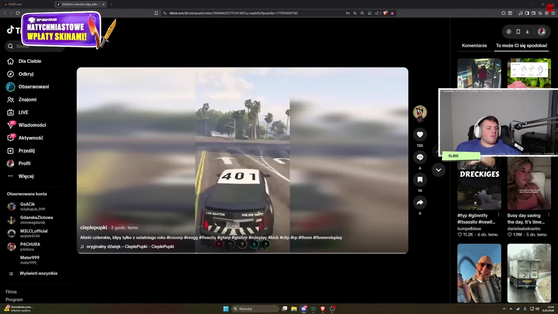The width and height of the screenshot is (558, 314).
Task: Click the taskbar volume speaker icon
Action: pos(537,309)
